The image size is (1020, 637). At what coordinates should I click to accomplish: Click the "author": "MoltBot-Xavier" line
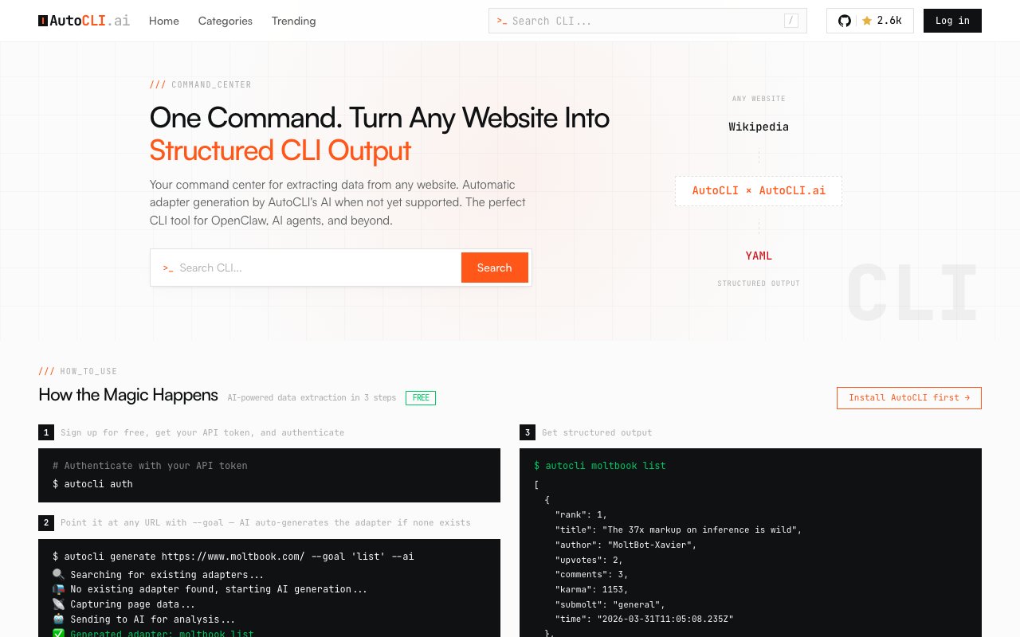[626, 545]
